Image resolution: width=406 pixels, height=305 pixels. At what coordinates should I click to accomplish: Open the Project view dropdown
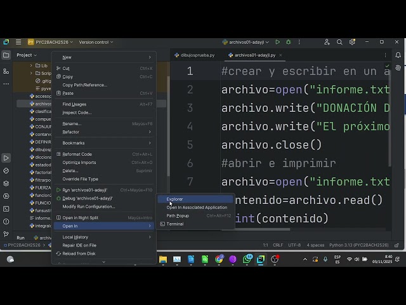tap(27, 55)
